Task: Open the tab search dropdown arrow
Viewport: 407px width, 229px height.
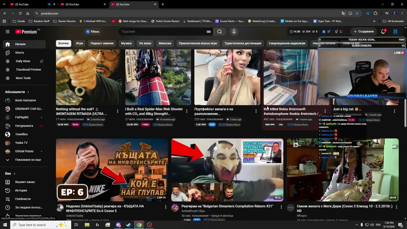Action: coord(5,4)
